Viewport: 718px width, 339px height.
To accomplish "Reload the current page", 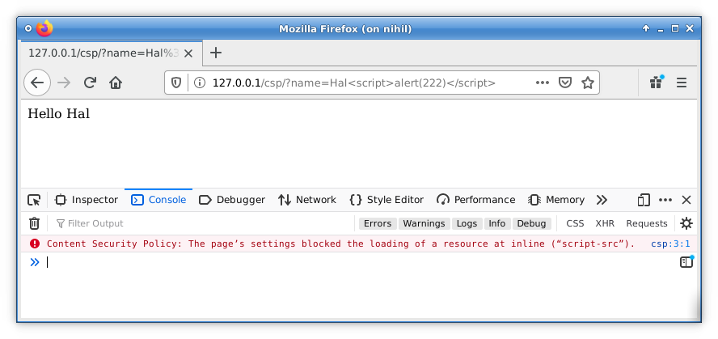I will pyautogui.click(x=90, y=83).
